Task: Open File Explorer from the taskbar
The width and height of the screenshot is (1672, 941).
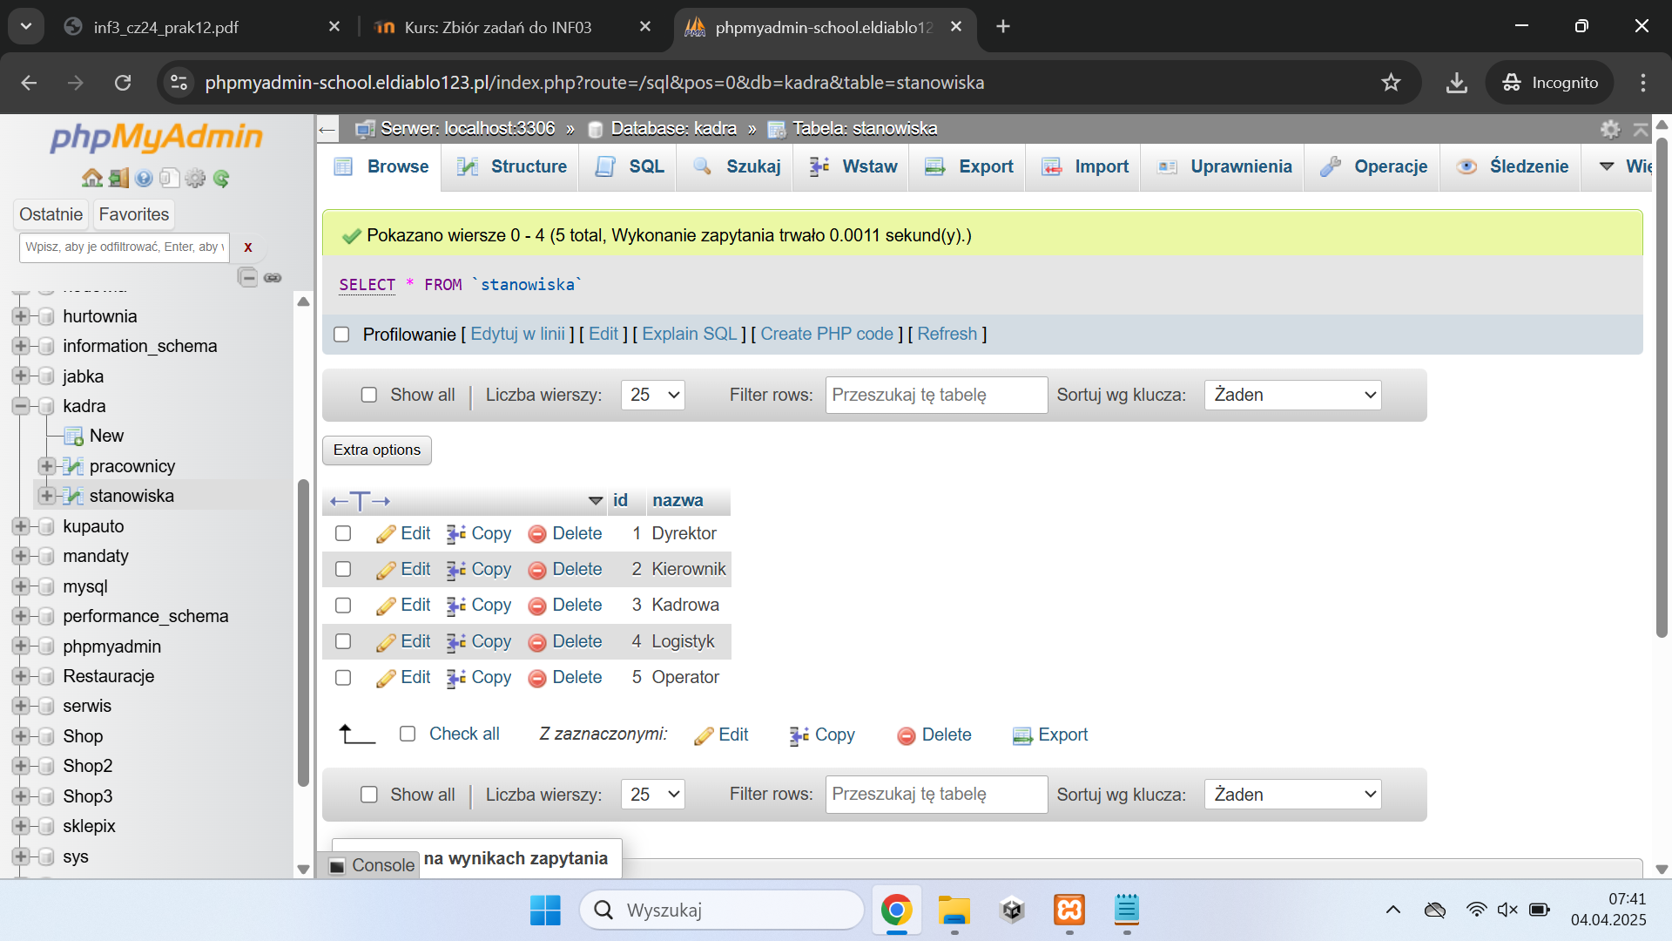Action: (x=954, y=911)
